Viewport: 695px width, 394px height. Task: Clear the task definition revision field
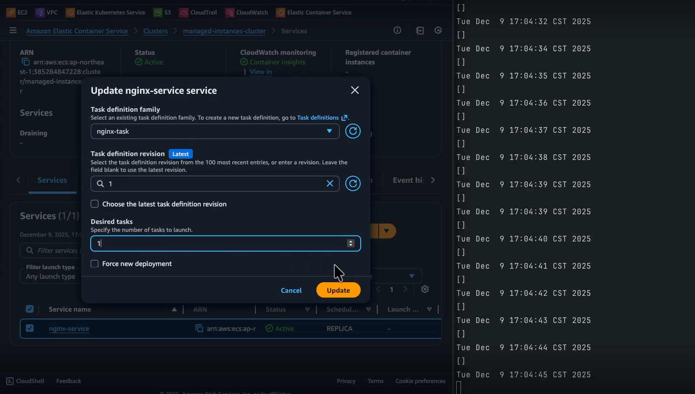(330, 184)
